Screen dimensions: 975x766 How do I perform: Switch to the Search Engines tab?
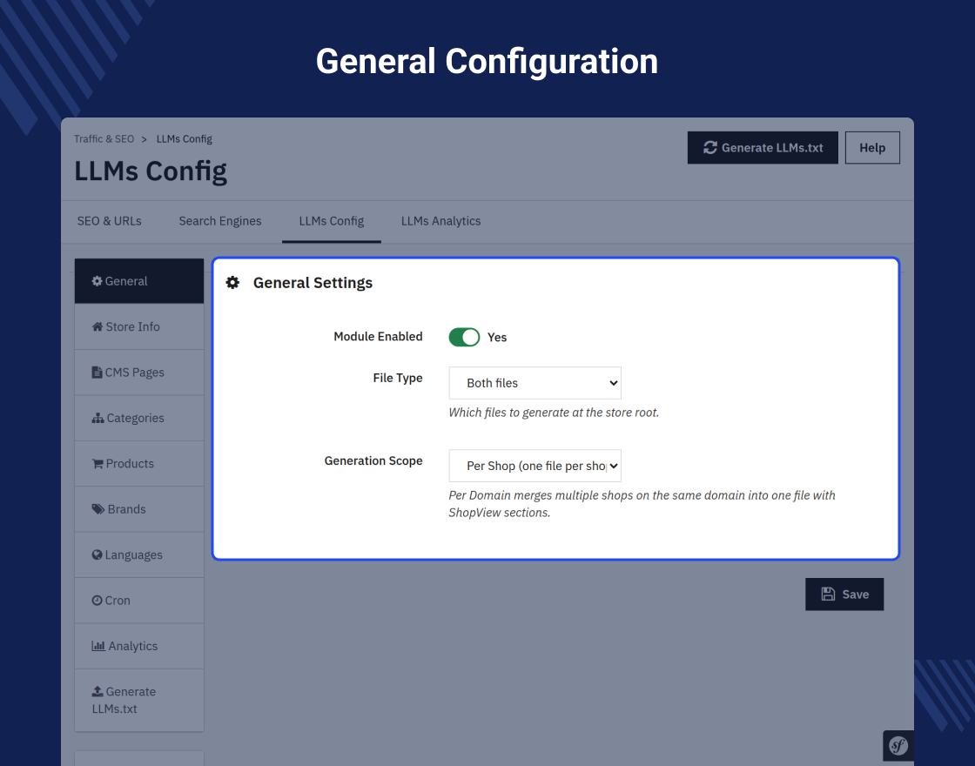click(220, 221)
